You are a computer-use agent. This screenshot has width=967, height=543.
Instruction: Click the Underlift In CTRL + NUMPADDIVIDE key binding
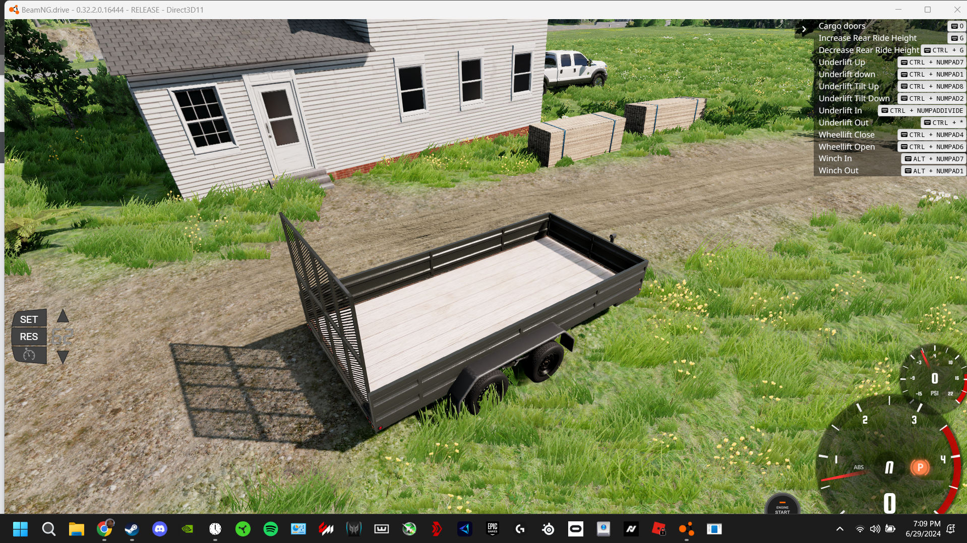[922, 111]
